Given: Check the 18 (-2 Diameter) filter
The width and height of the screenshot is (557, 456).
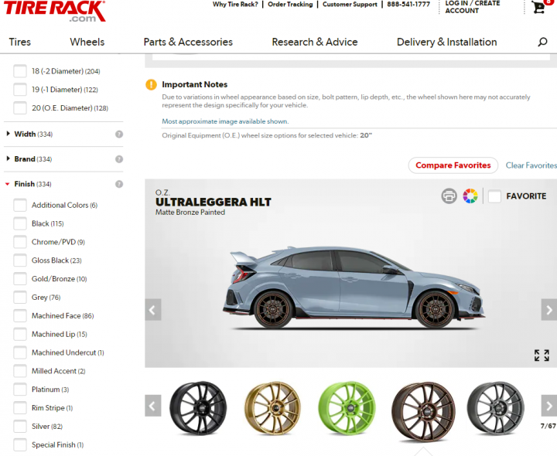Looking at the screenshot, I should point(20,71).
